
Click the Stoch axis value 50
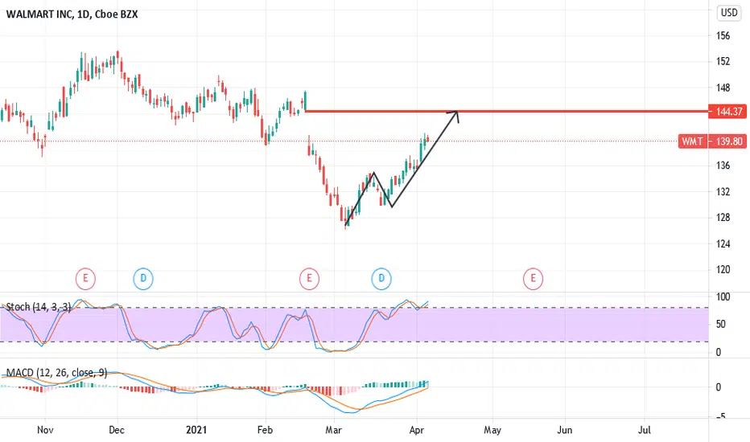[721, 325]
